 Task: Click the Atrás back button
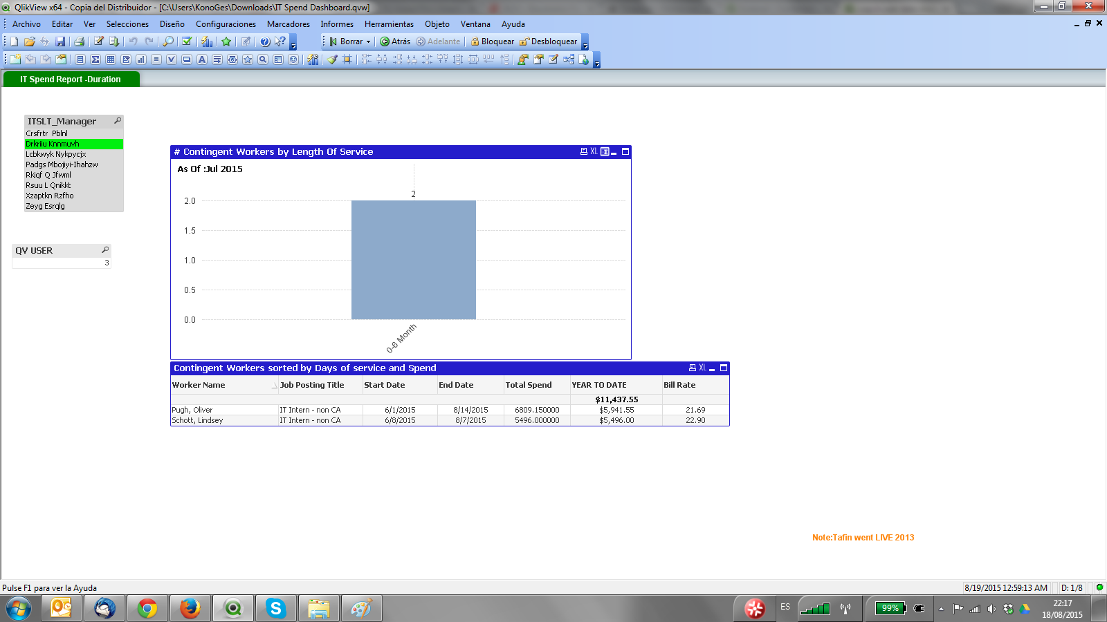point(395,41)
